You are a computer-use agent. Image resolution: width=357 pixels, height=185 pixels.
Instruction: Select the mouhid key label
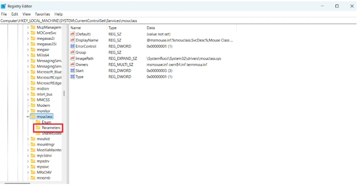pyautogui.click(x=43, y=139)
